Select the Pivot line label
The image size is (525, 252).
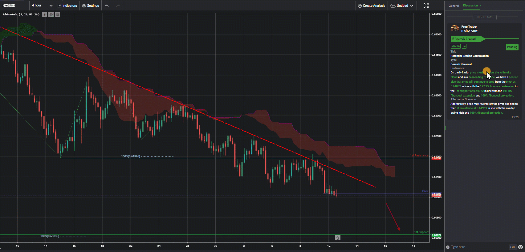425,191
